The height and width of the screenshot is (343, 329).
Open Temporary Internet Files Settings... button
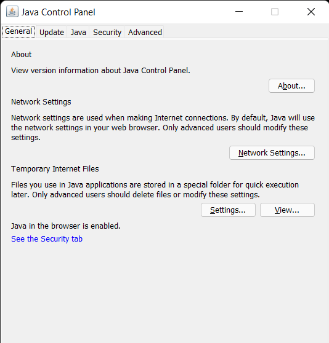[228, 210]
